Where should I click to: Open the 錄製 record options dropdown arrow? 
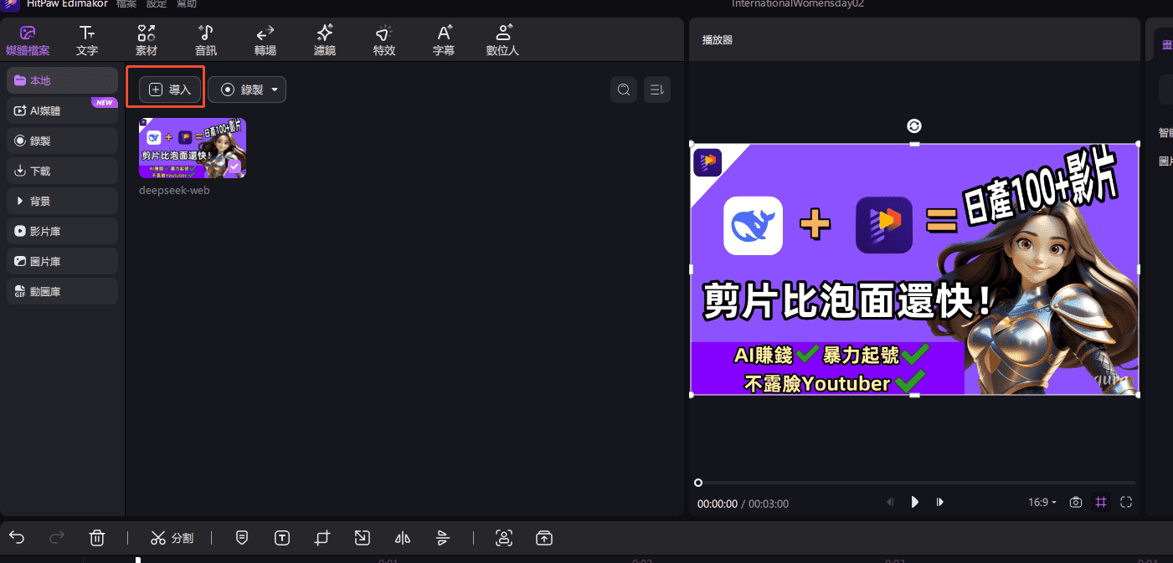(274, 90)
